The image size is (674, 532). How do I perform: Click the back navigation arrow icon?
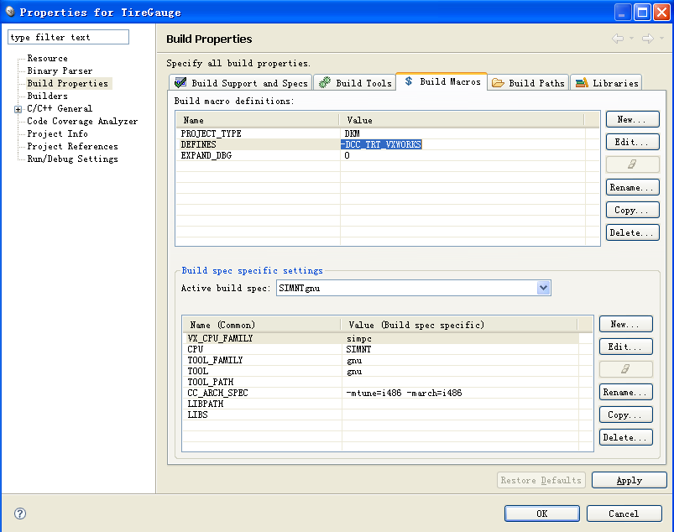(x=618, y=39)
